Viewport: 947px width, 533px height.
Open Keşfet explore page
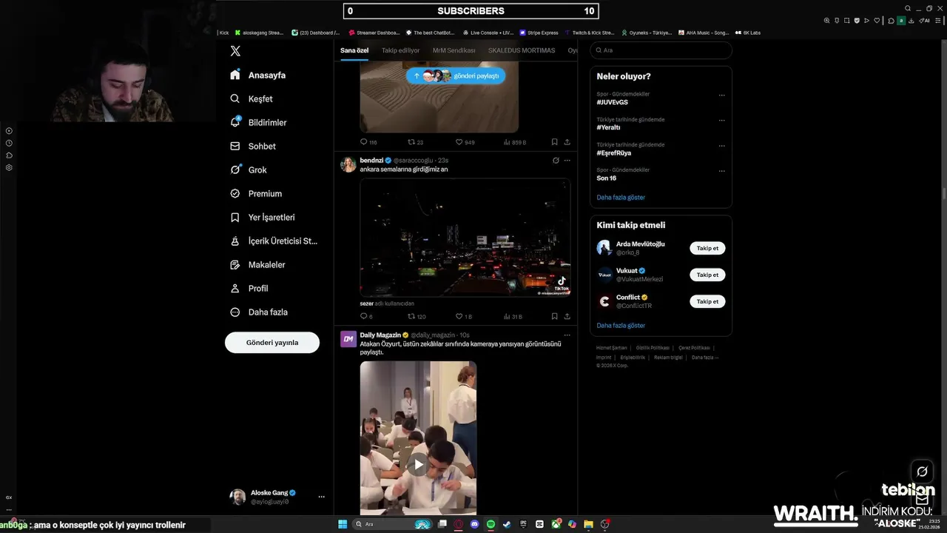(x=251, y=98)
